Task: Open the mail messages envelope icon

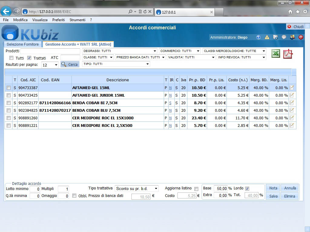Action: 275,37
